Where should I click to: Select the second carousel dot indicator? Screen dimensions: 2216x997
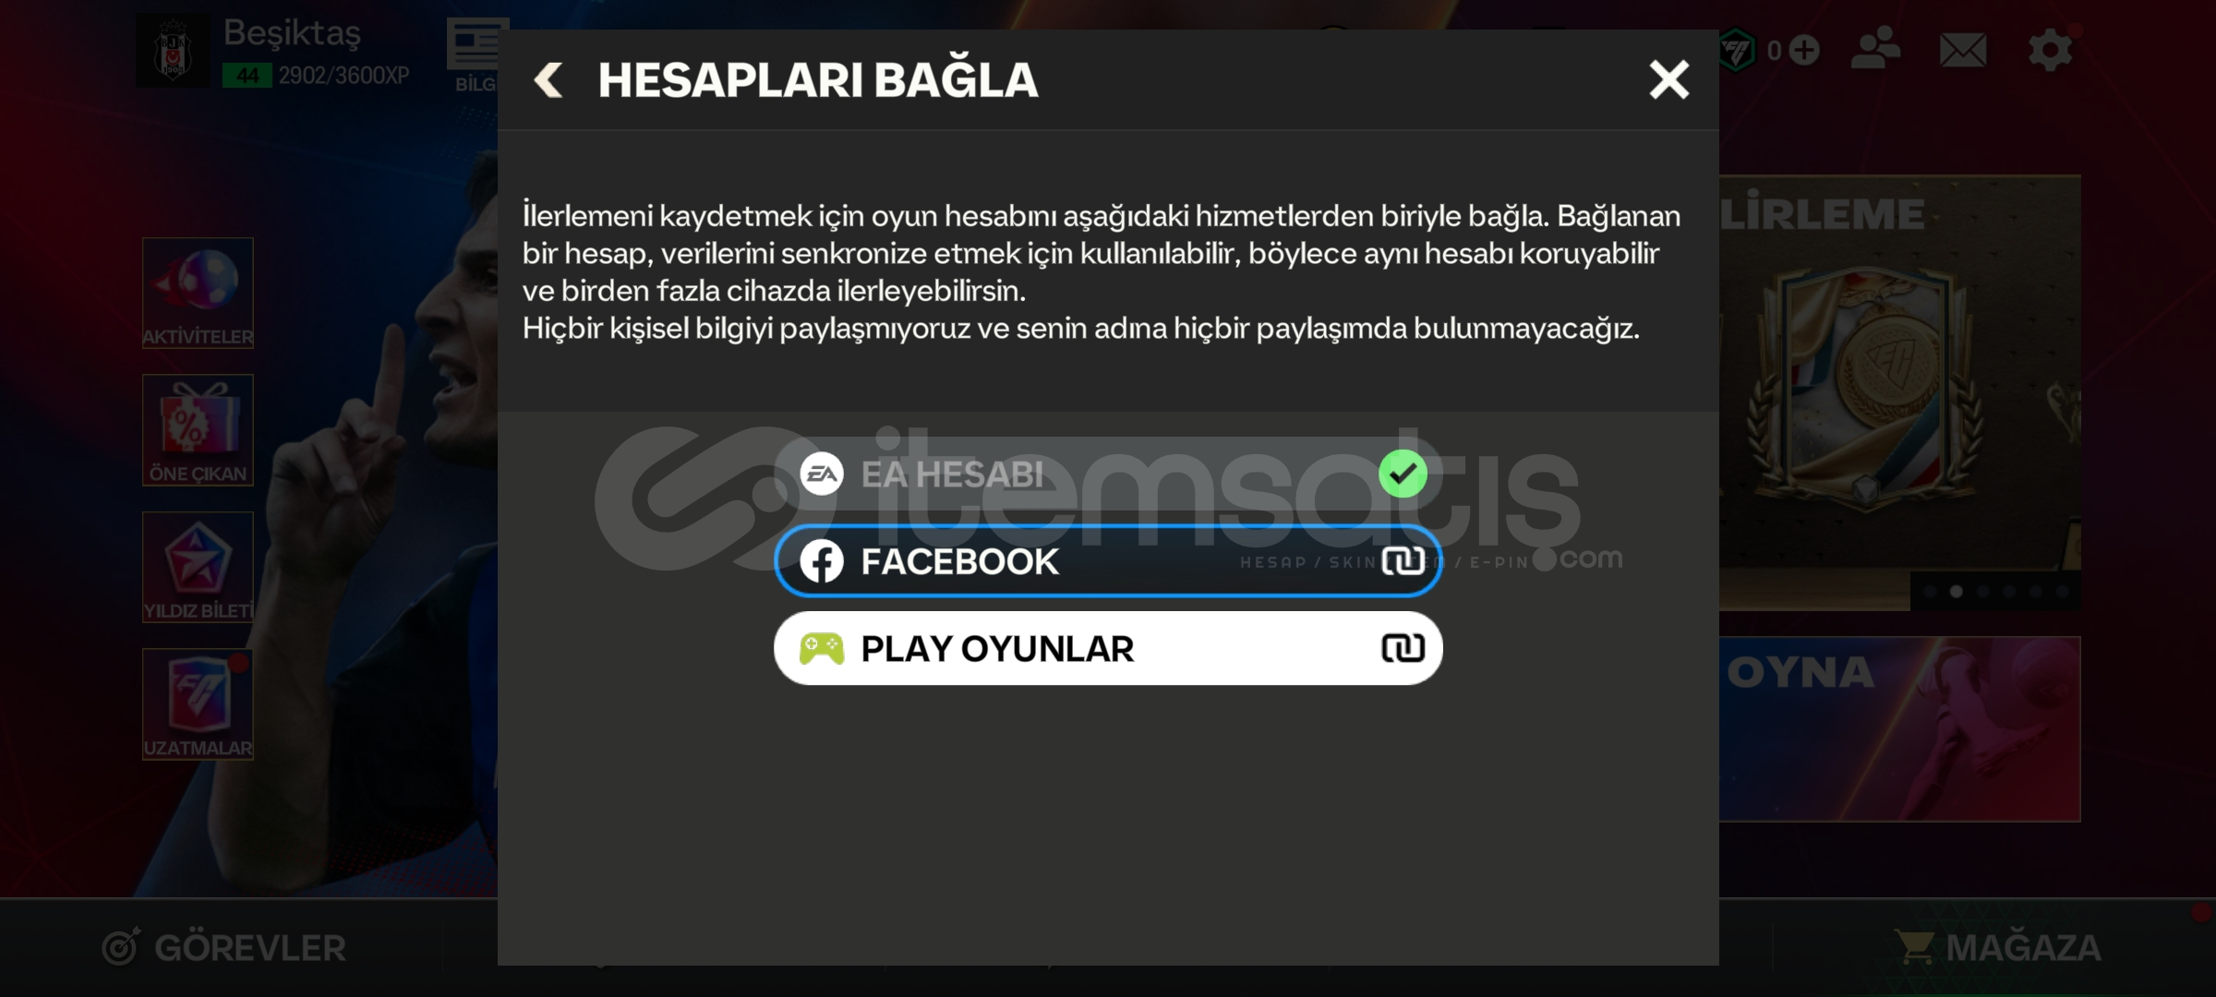point(1956,592)
